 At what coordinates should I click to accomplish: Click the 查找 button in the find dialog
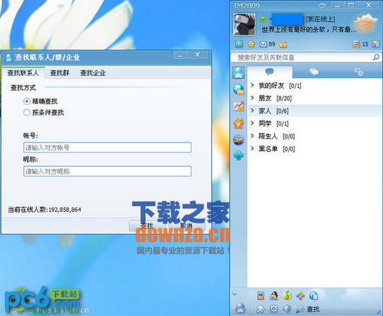coord(147,225)
